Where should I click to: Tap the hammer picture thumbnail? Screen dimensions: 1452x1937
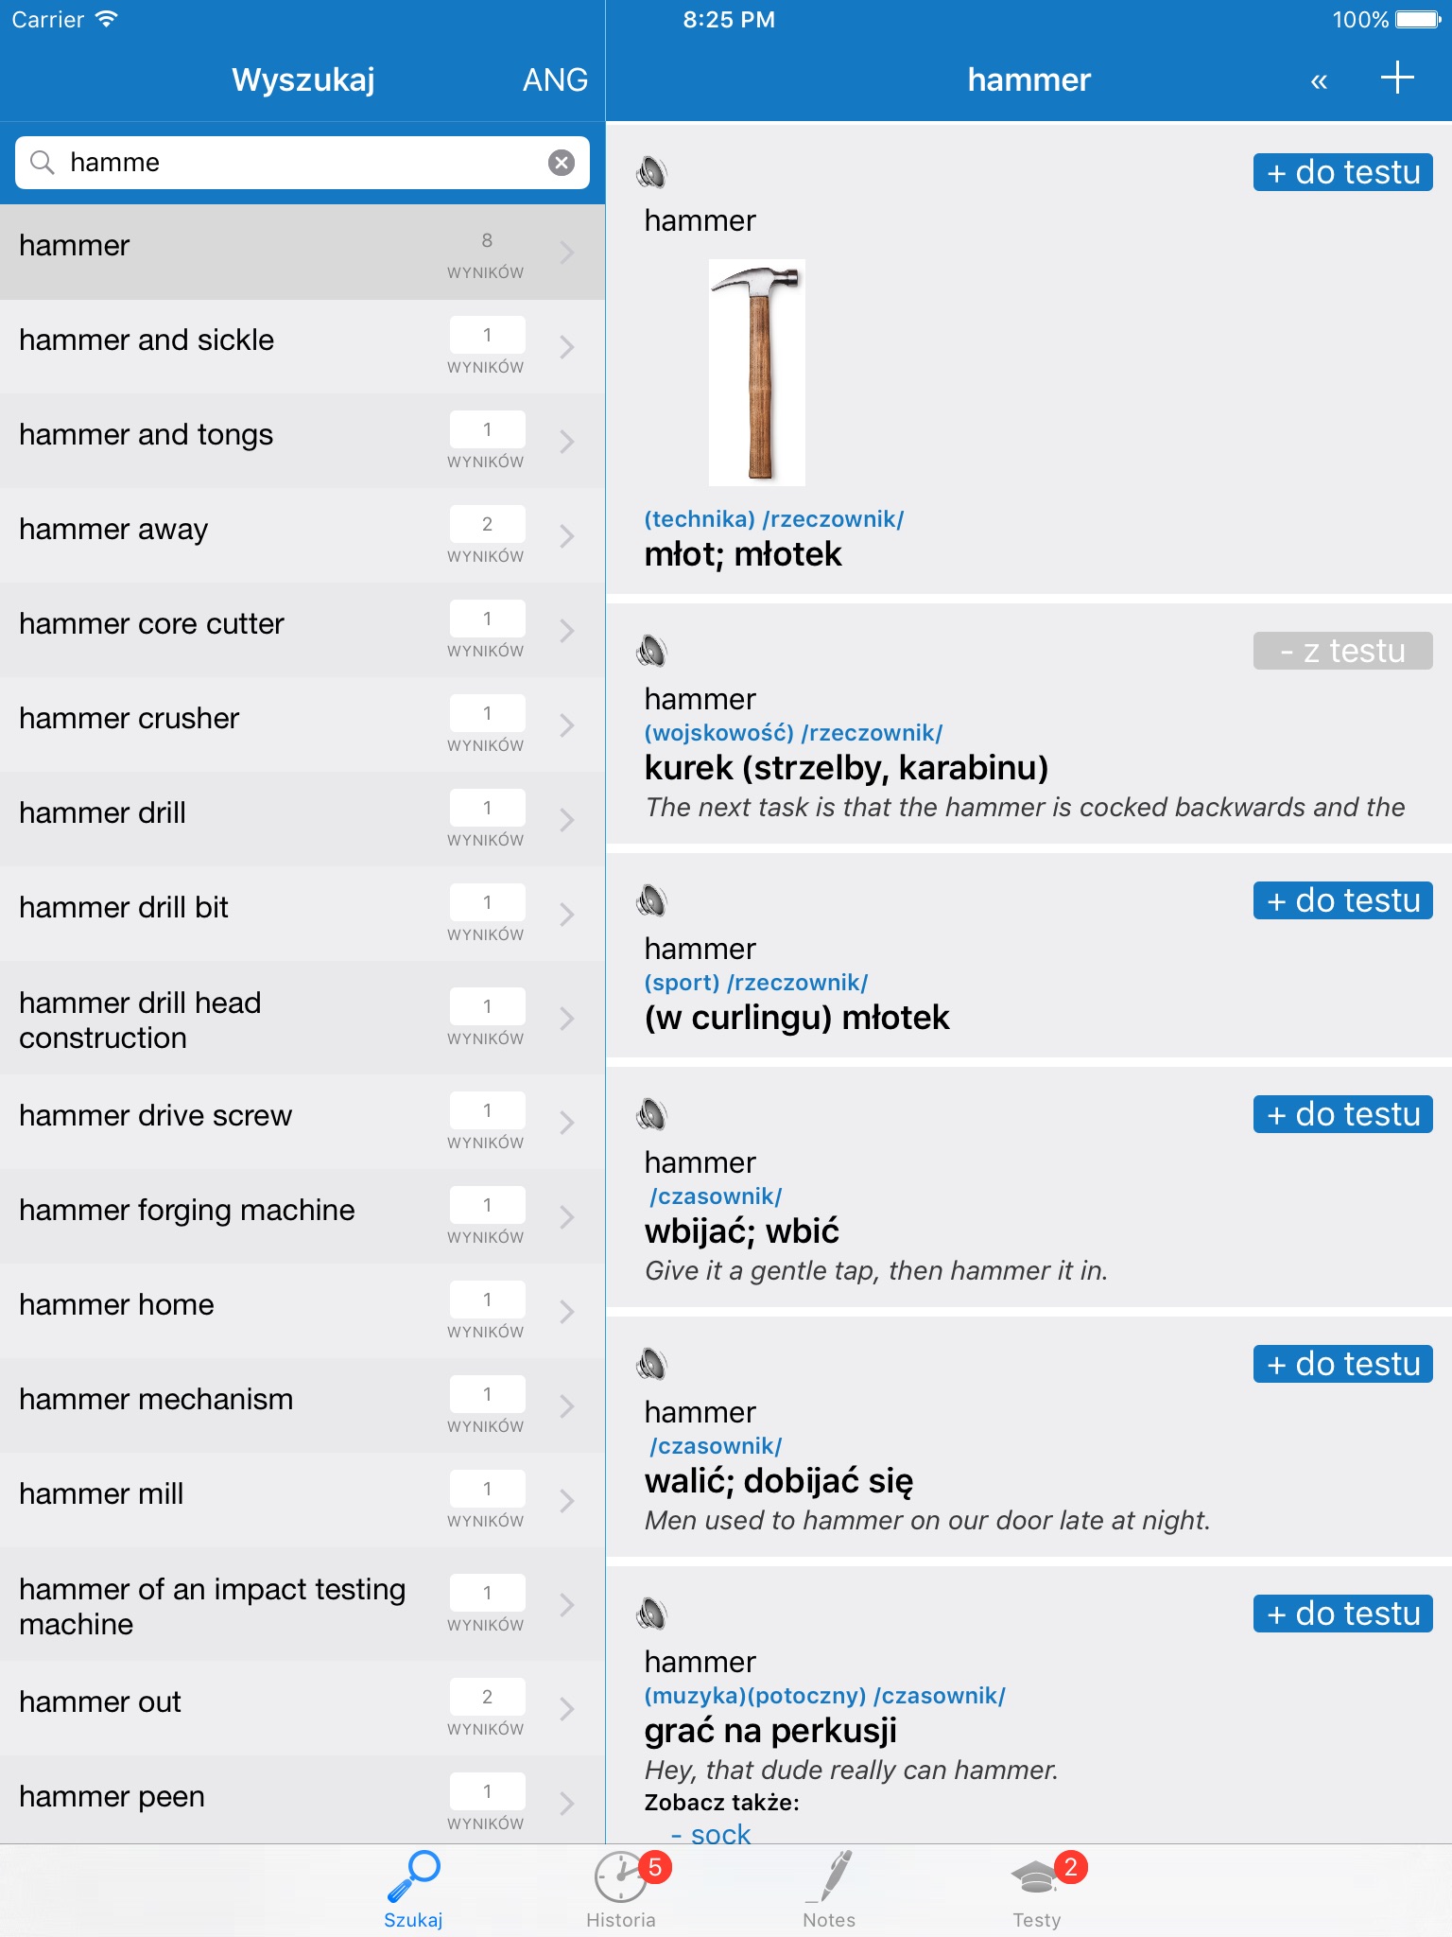(x=757, y=373)
